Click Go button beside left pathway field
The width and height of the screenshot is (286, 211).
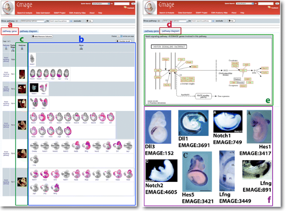click(x=89, y=21)
